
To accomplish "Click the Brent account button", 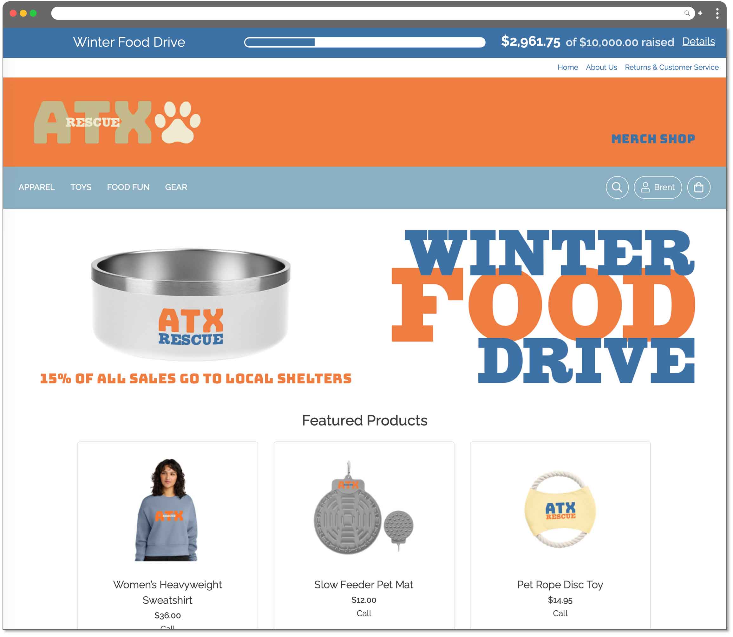I will click(658, 187).
